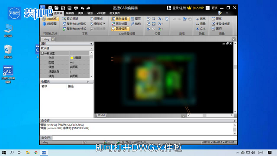Click the 结构 structure icon
The height and width of the screenshot is (156, 277).
click(132, 24)
